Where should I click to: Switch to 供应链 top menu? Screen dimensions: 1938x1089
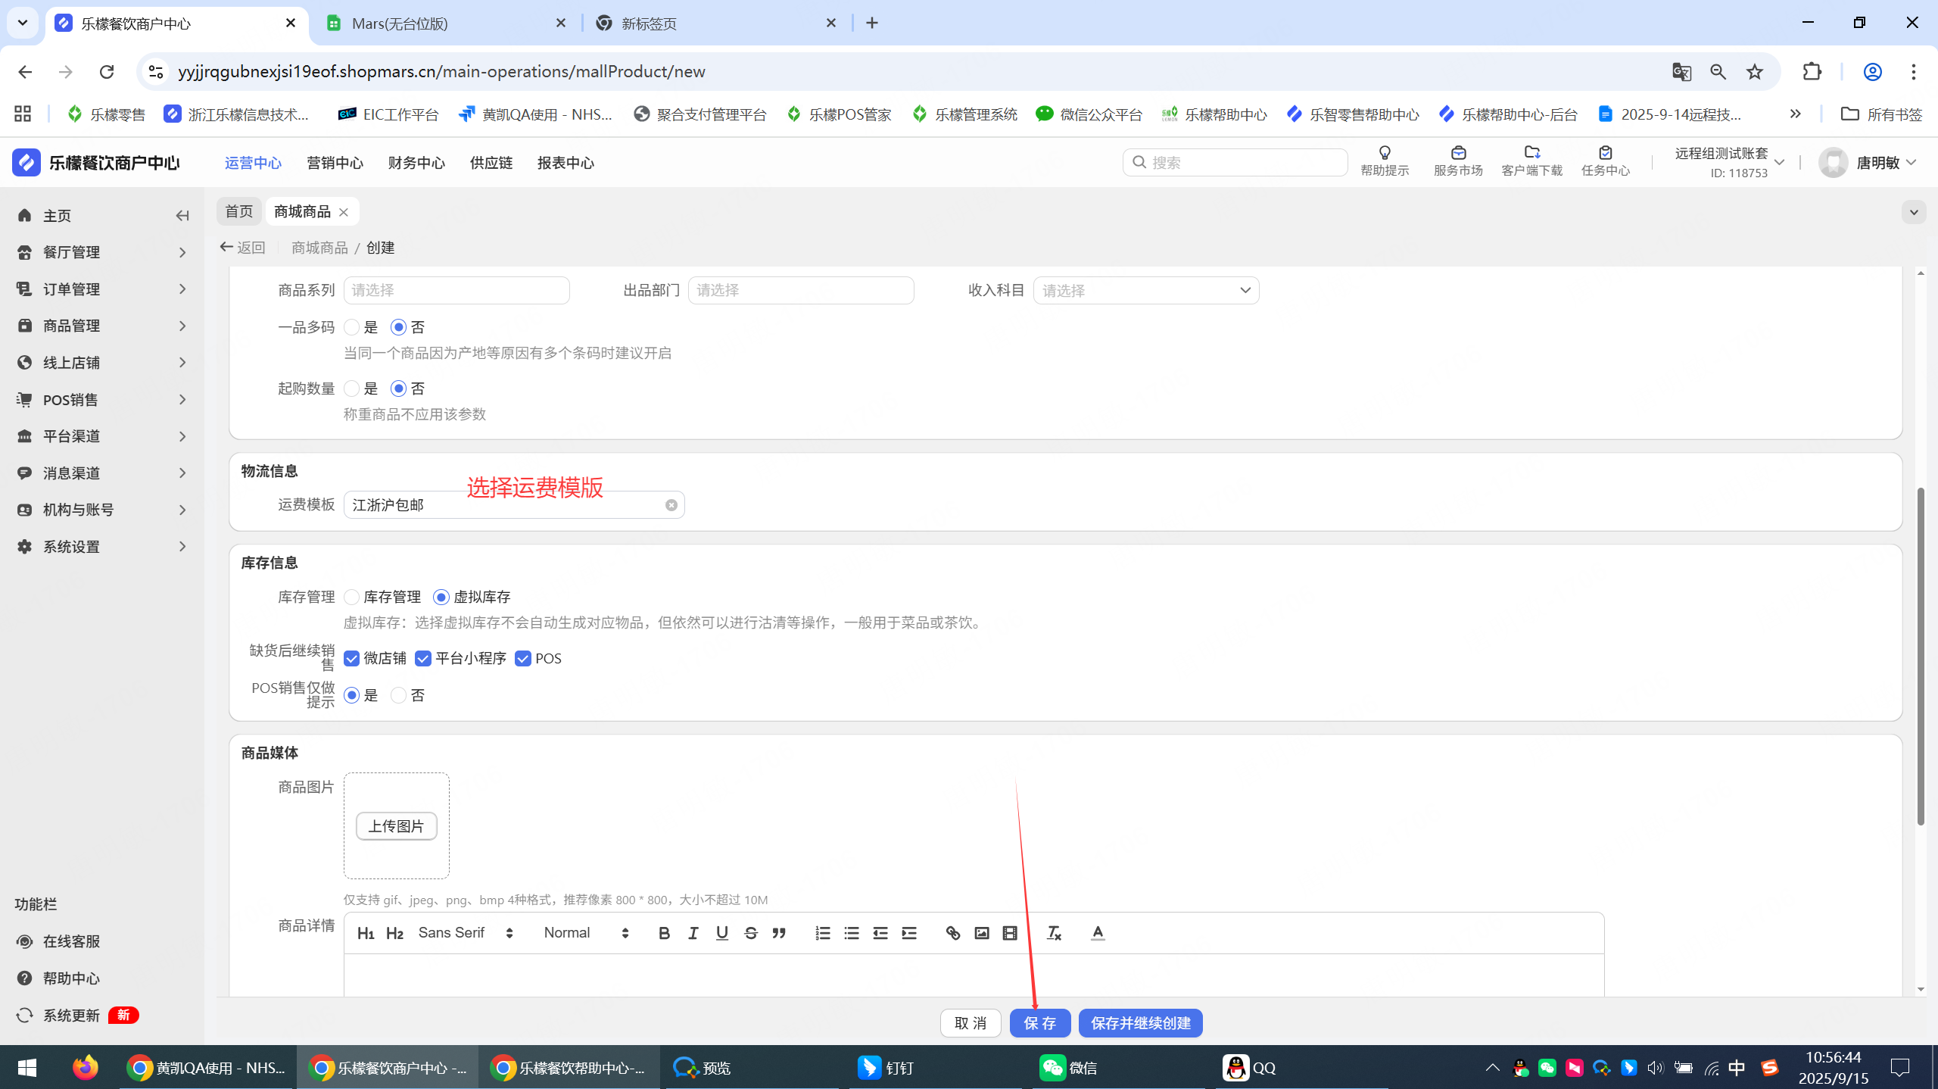tap(491, 163)
